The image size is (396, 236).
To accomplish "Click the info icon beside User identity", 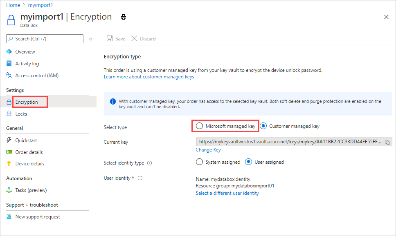I will pyautogui.click(x=140, y=178).
